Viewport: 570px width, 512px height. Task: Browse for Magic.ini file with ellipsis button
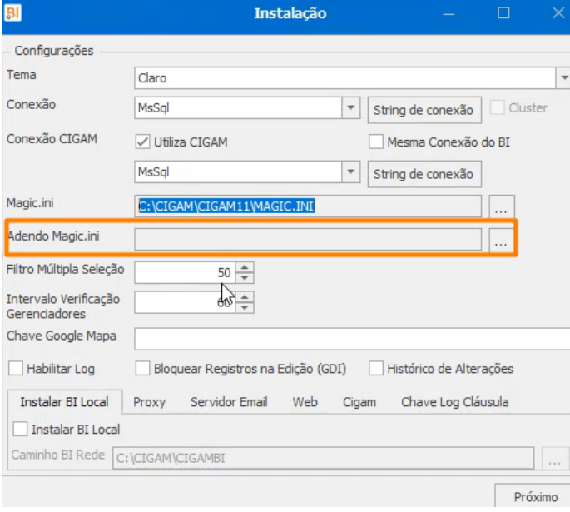pos(501,206)
